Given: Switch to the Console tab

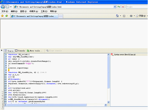Looking at the screenshot, I should (20, 51).
